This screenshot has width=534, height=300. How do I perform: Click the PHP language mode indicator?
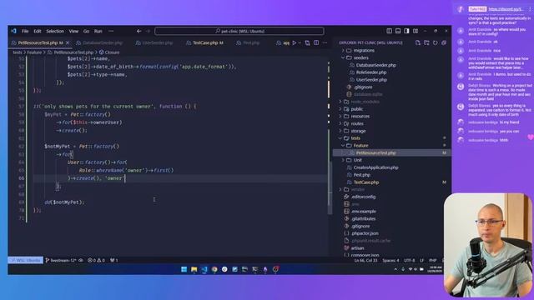(x=432, y=261)
